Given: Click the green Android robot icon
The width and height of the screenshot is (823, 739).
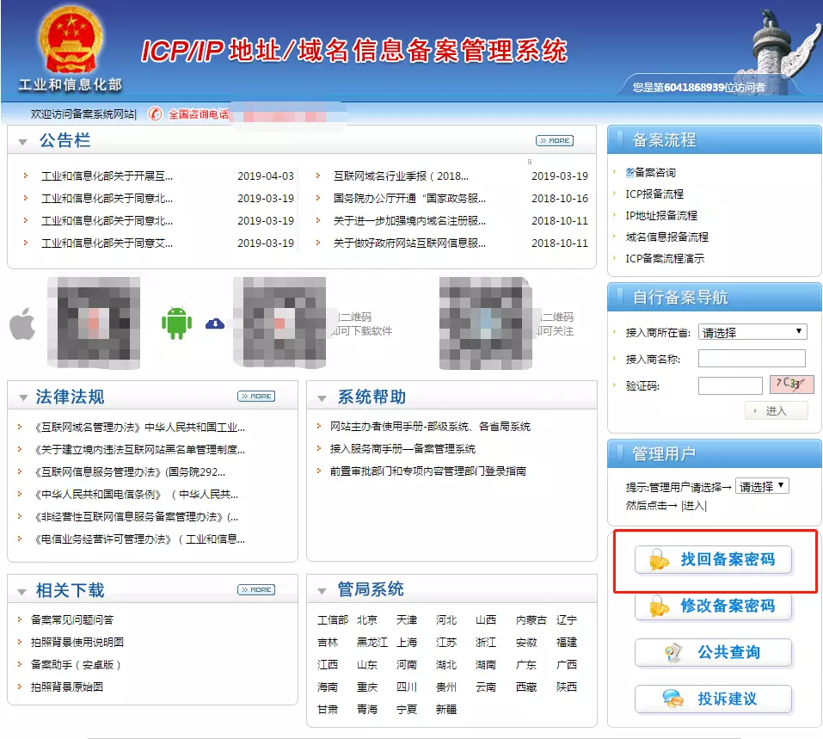Looking at the screenshot, I should 176,323.
